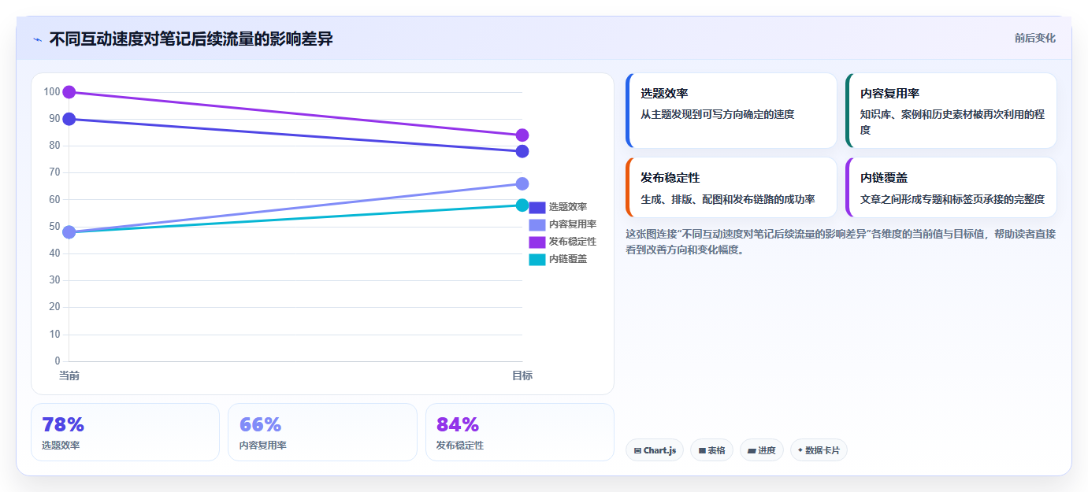Click the 进度 tag chip
Image resolution: width=1088 pixels, height=492 pixels.
click(762, 450)
